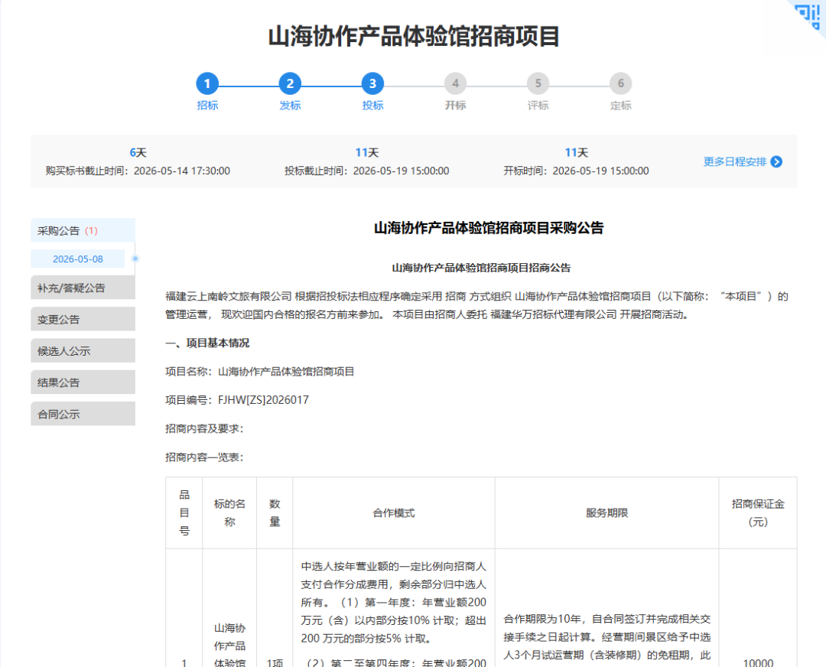Click 开标时间 2026-05-19 15:00:00
826x667 pixels.
click(576, 171)
